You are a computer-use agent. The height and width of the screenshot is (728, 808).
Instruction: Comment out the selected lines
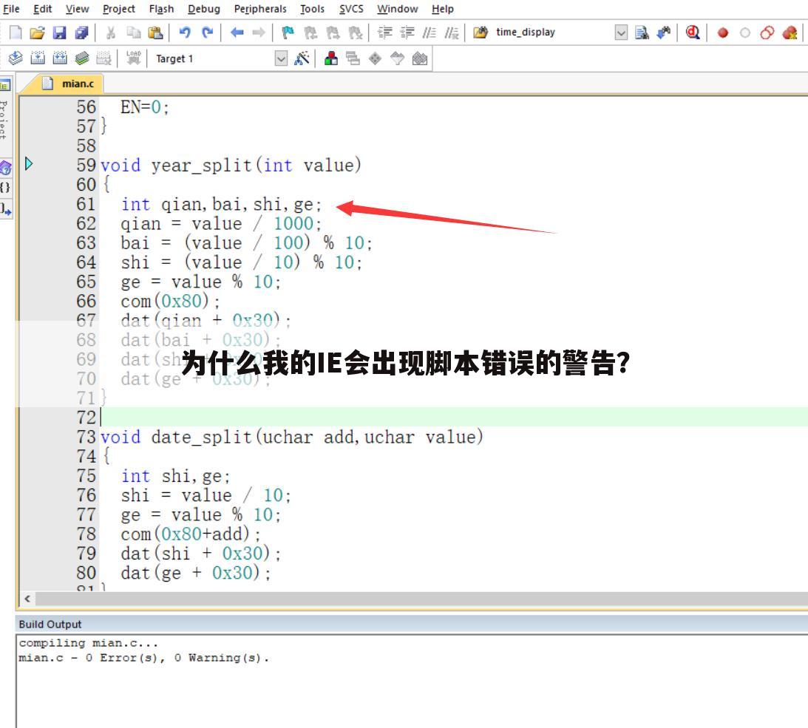pyautogui.click(x=430, y=33)
